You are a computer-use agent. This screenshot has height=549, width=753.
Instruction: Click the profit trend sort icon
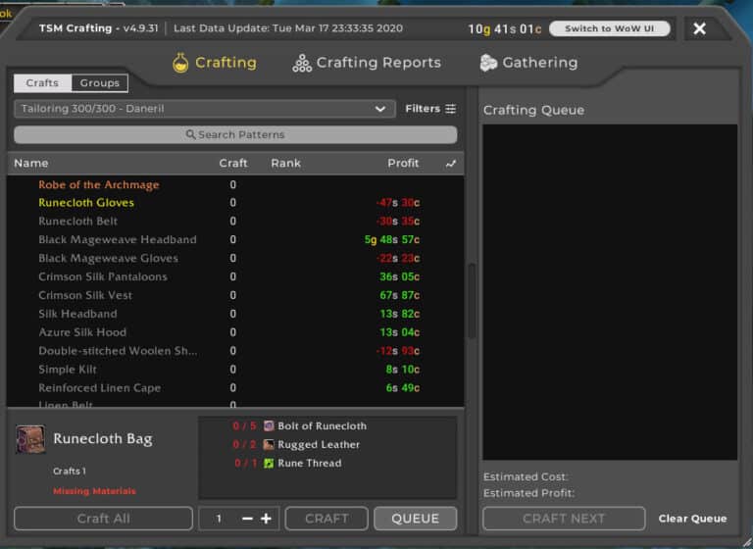tap(450, 164)
